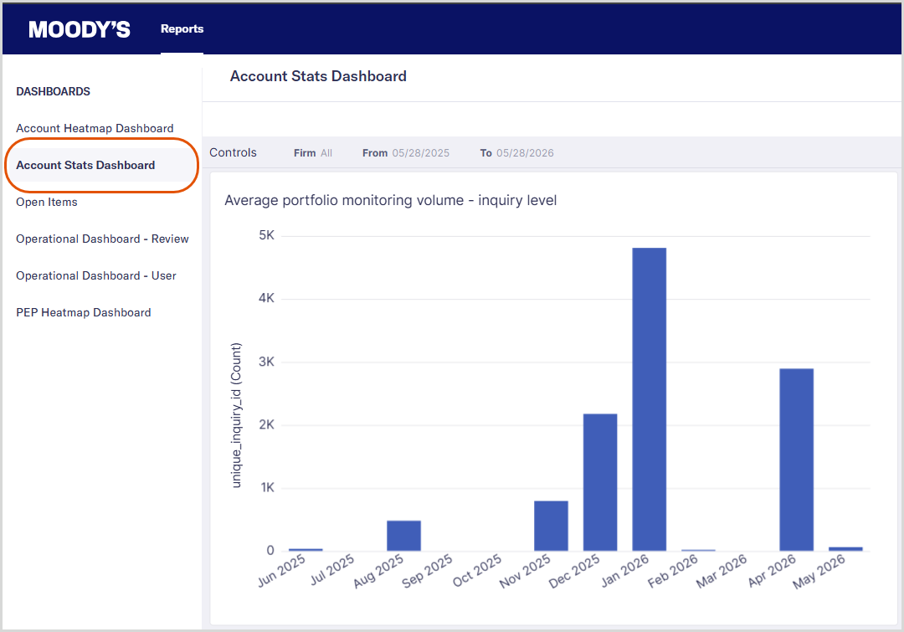The image size is (904, 632).
Task: Click the Apr 2026 bar
Action: [x=797, y=460]
